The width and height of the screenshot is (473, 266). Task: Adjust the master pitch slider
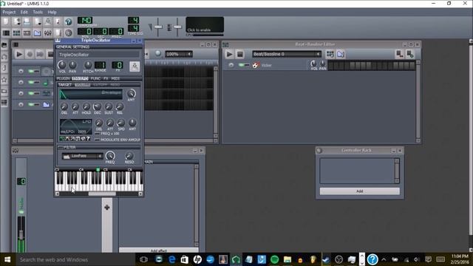177,27
